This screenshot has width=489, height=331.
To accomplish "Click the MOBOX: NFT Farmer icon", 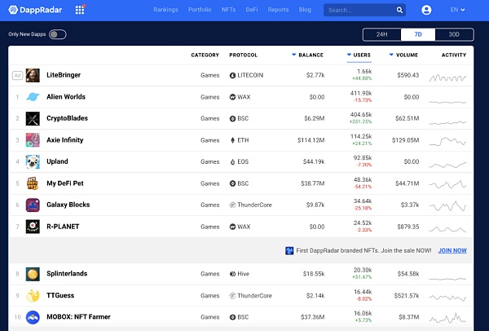I will 33,317.
